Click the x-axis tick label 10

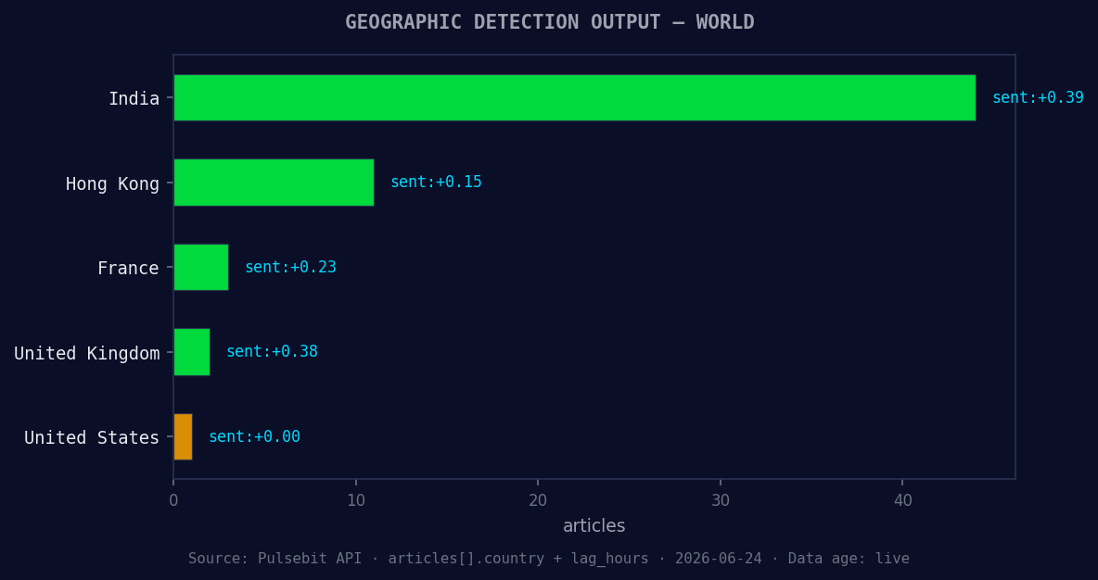point(356,501)
